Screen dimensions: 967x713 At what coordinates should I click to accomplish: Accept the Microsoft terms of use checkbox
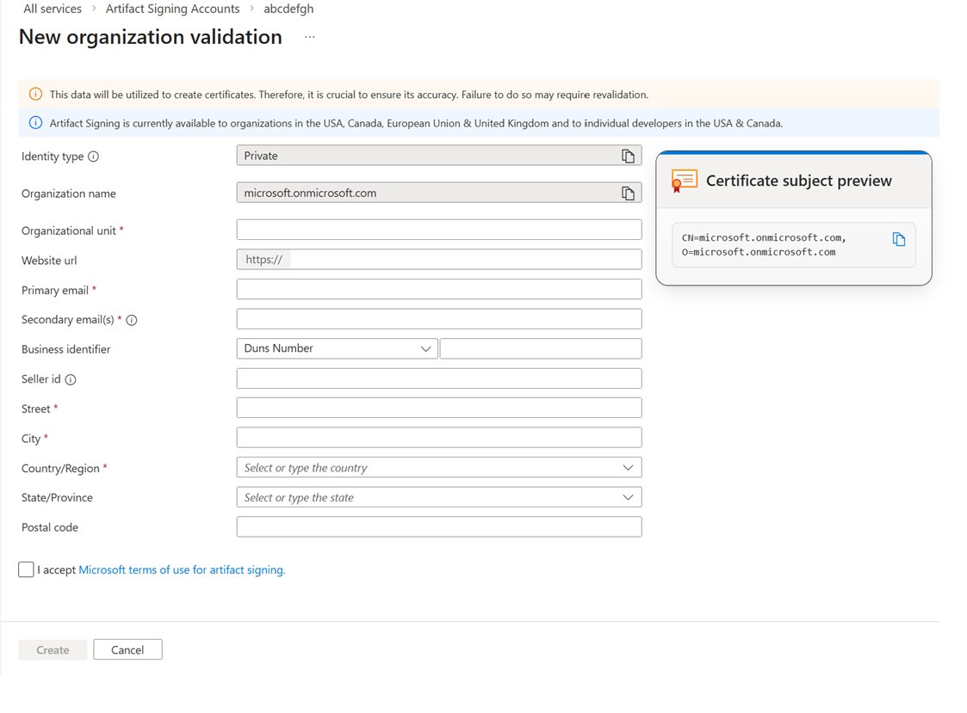pos(26,569)
